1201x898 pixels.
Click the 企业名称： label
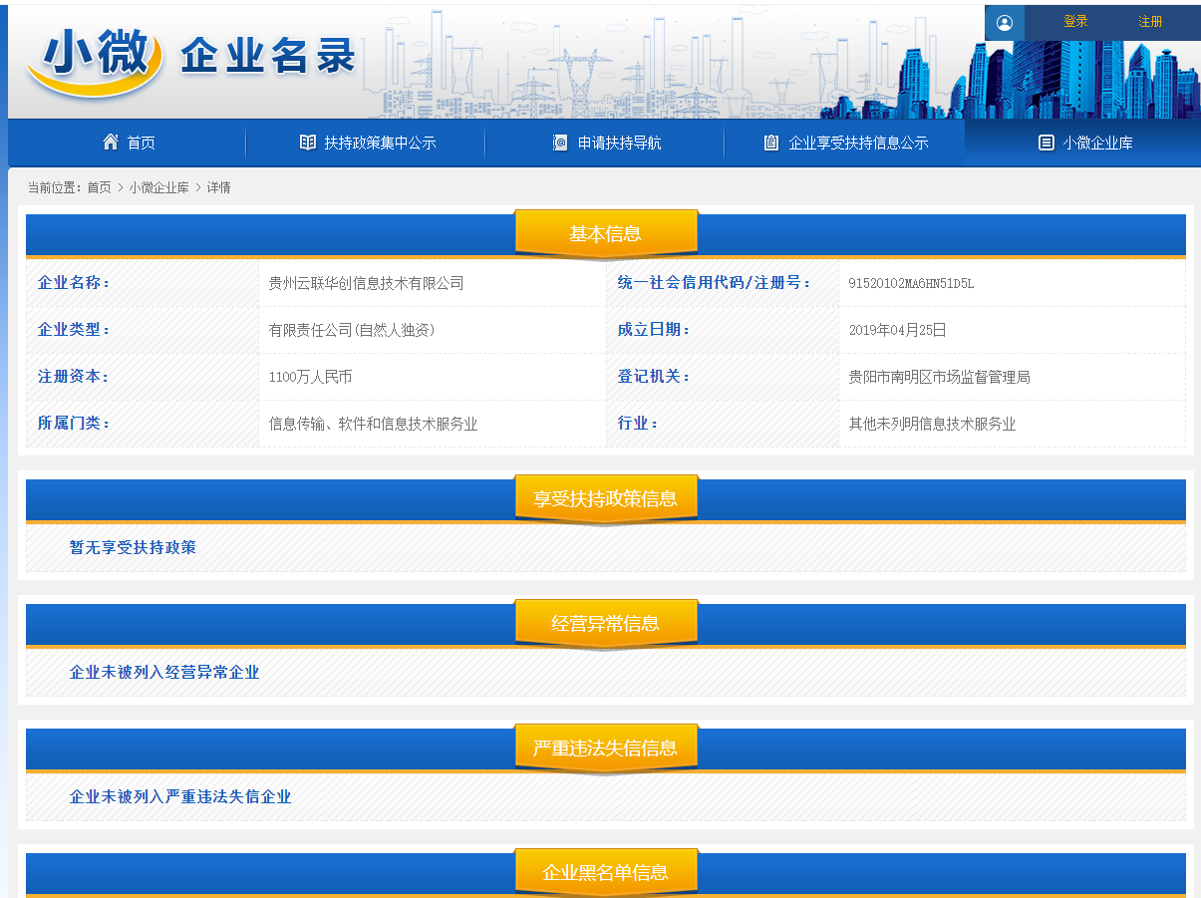[x=74, y=283]
